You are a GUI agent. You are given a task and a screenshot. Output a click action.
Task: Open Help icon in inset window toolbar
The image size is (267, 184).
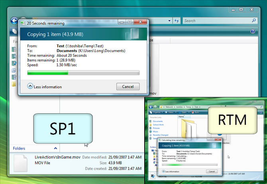(x=261, y=112)
